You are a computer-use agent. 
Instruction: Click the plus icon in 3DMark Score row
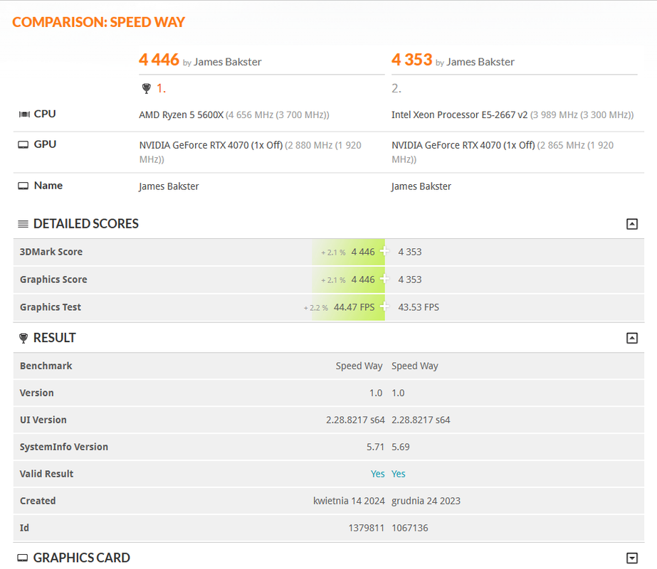tap(384, 251)
